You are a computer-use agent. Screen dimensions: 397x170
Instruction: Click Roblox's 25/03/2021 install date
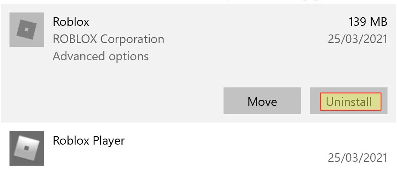(x=357, y=39)
